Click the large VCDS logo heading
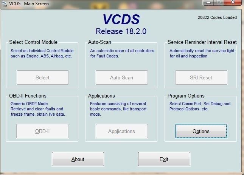This screenshot has height=175, width=244. point(121,19)
